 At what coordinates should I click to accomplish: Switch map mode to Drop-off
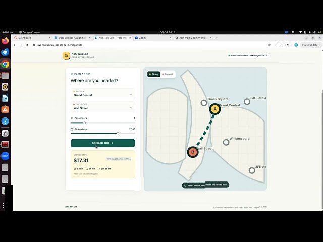tap(168, 74)
